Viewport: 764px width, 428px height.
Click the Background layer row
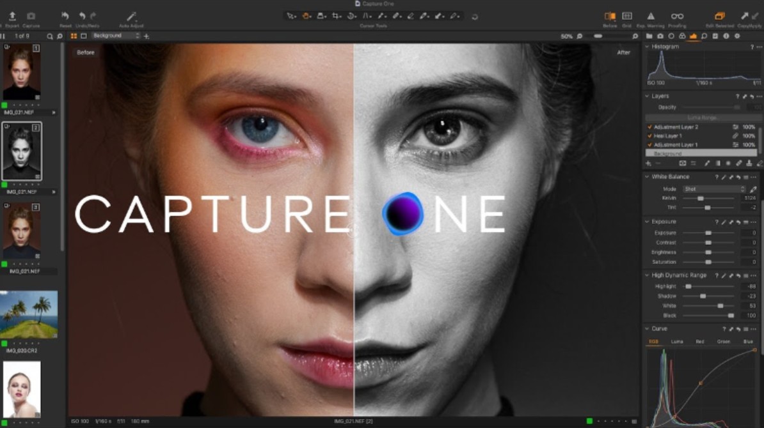pyautogui.click(x=701, y=154)
